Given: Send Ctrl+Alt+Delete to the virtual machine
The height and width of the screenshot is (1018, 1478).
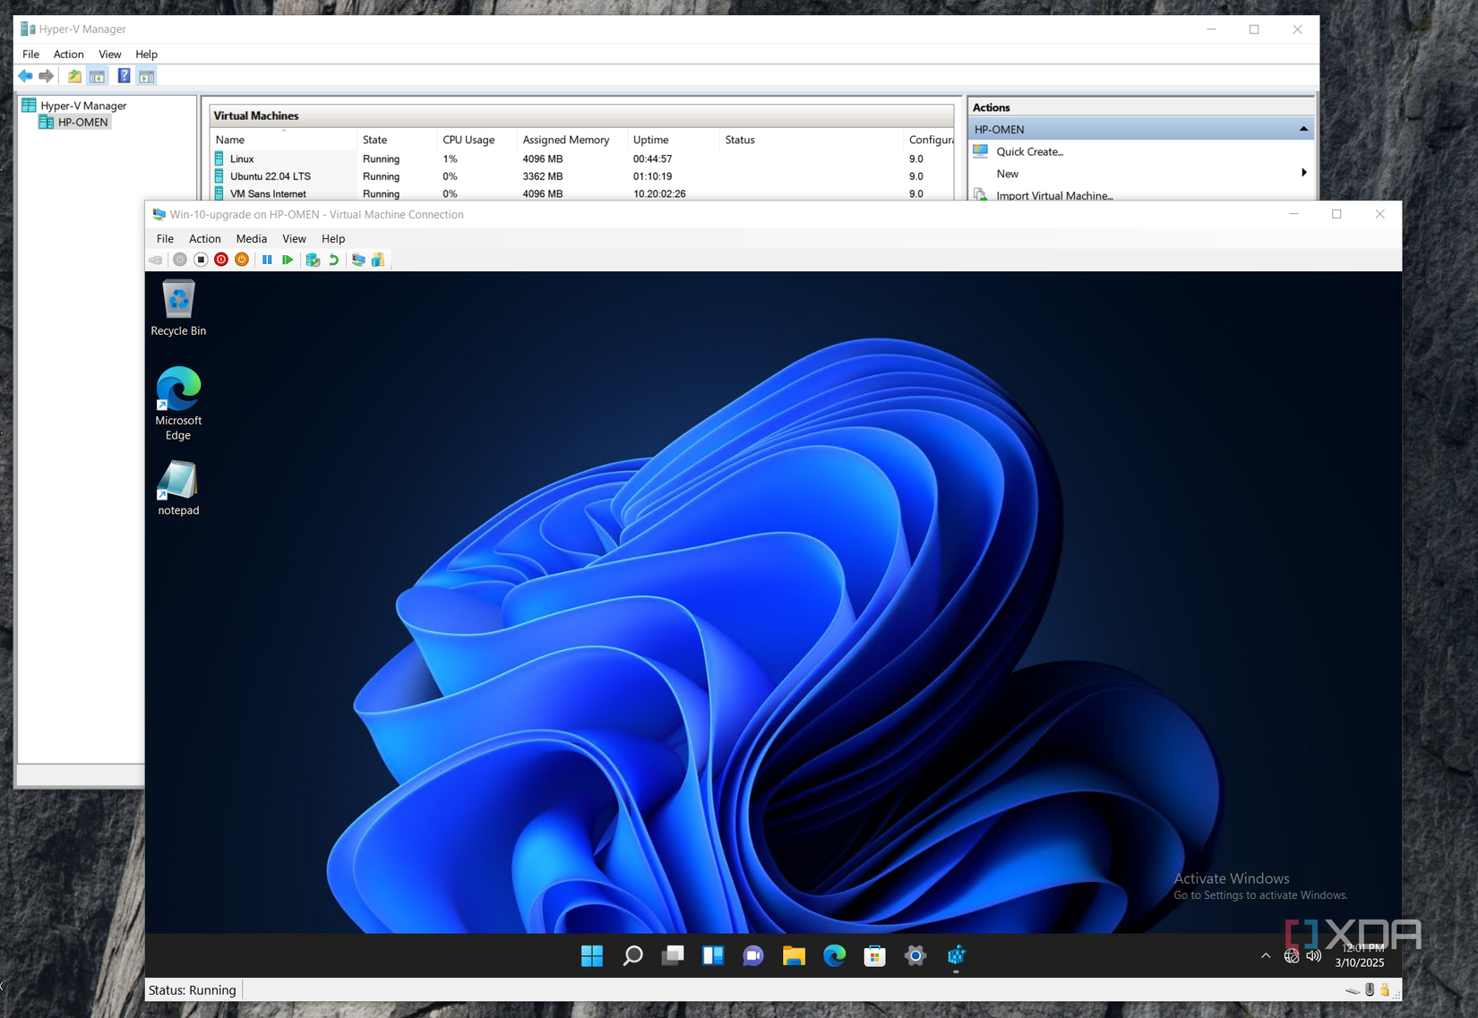Looking at the screenshot, I should 155,260.
